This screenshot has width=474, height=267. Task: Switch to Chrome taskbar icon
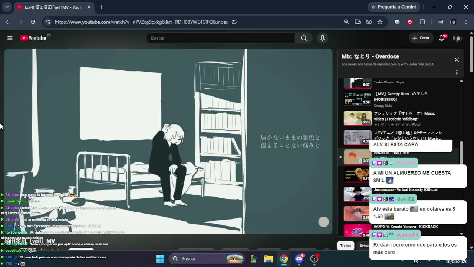click(x=284, y=258)
